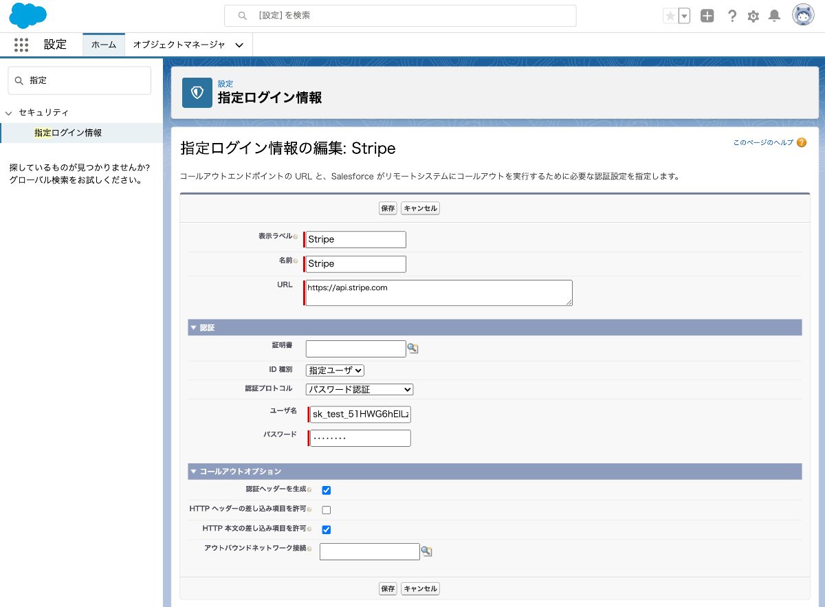The height and width of the screenshot is (607, 825).
Task: Click the favorites star icon
Action: tap(670, 16)
